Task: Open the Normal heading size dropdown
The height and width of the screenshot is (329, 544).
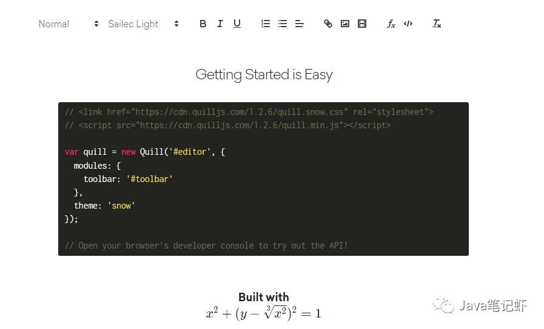Action: coord(69,24)
